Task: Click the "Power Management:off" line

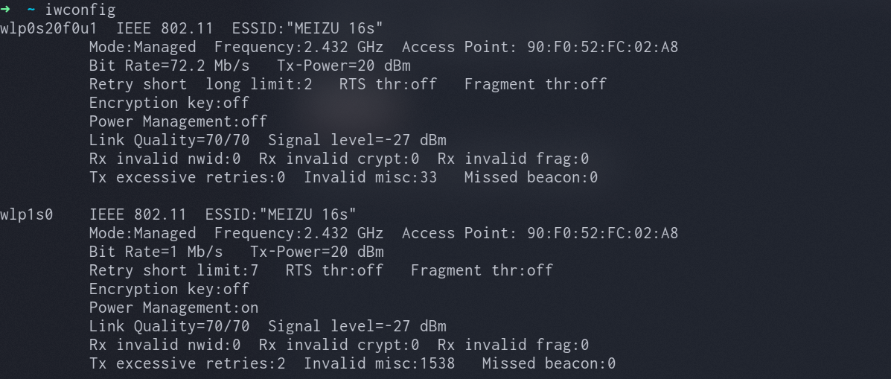Action: pos(178,121)
